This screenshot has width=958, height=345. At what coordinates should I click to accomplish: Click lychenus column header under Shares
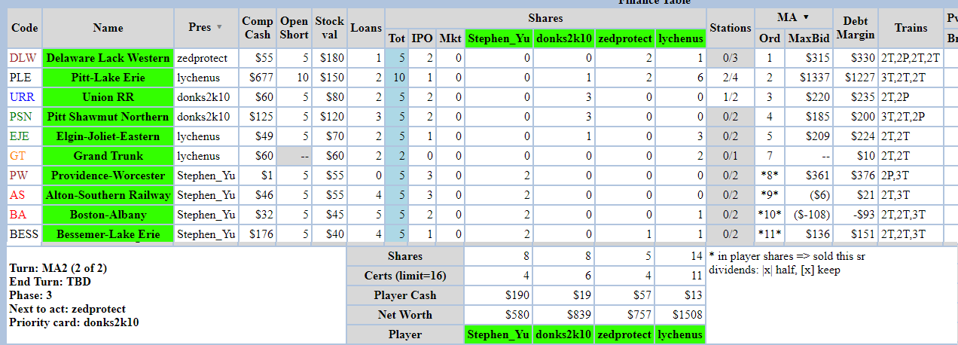coord(680,38)
